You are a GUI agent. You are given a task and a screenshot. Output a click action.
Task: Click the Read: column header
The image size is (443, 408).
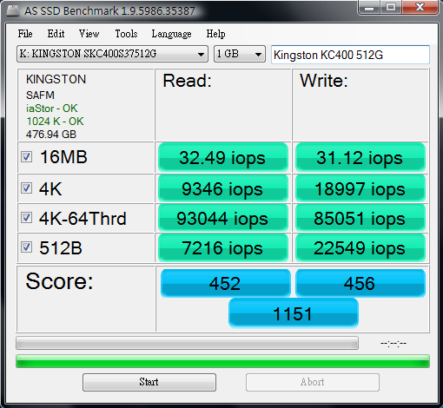coord(188,81)
